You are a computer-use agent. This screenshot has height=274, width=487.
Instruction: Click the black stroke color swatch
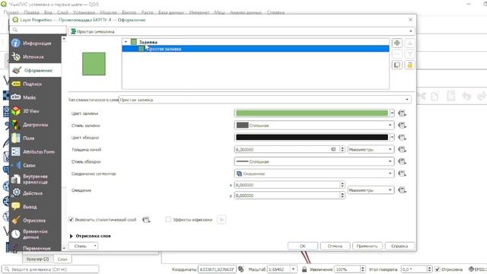(312, 137)
